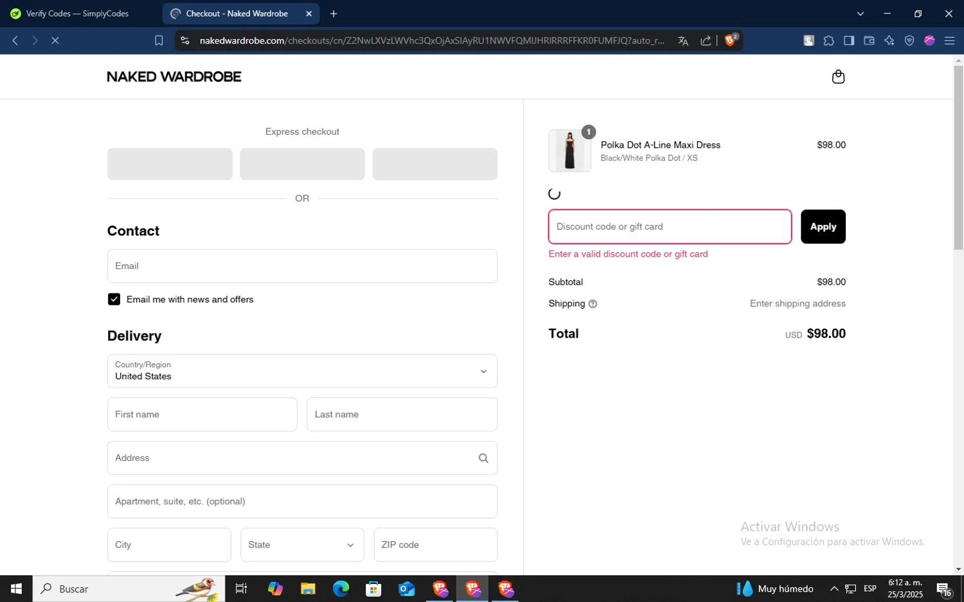Open Brave VPN shield icon
Image resolution: width=964 pixels, height=602 pixels.
click(x=909, y=40)
